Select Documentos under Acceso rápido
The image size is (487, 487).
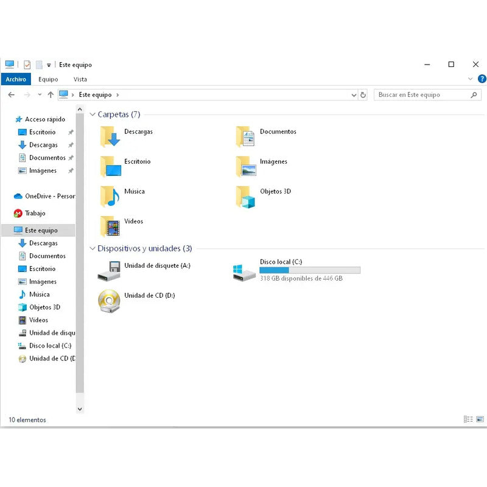tap(47, 158)
